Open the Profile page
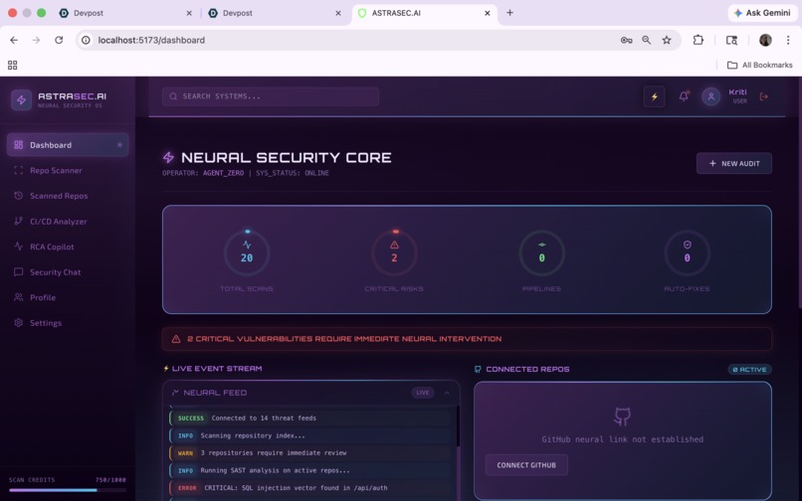 (x=68, y=297)
